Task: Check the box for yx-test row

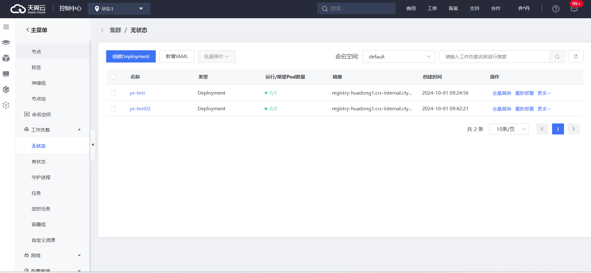Action: pyautogui.click(x=113, y=93)
